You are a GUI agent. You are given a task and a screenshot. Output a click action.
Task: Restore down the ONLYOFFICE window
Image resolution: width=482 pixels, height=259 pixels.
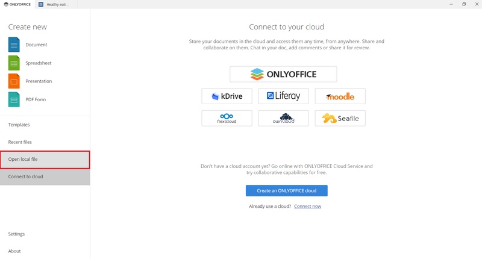click(x=464, y=4)
